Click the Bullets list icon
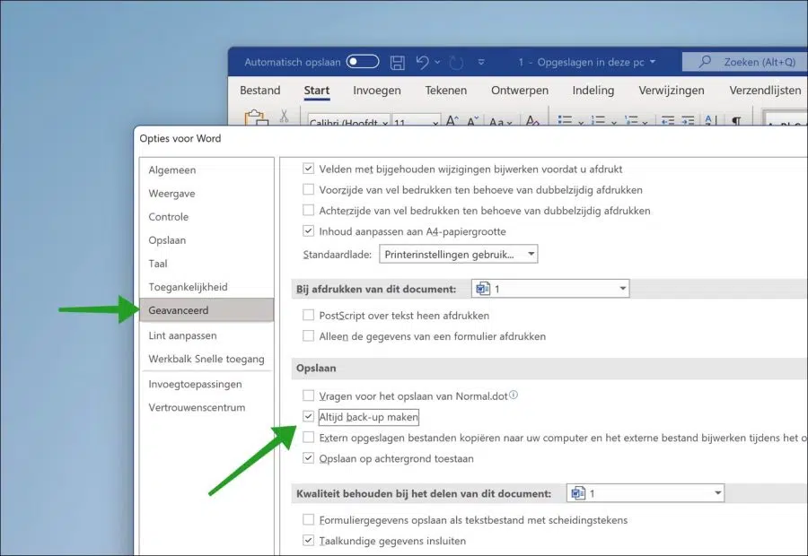The width and height of the screenshot is (808, 556). 566,120
